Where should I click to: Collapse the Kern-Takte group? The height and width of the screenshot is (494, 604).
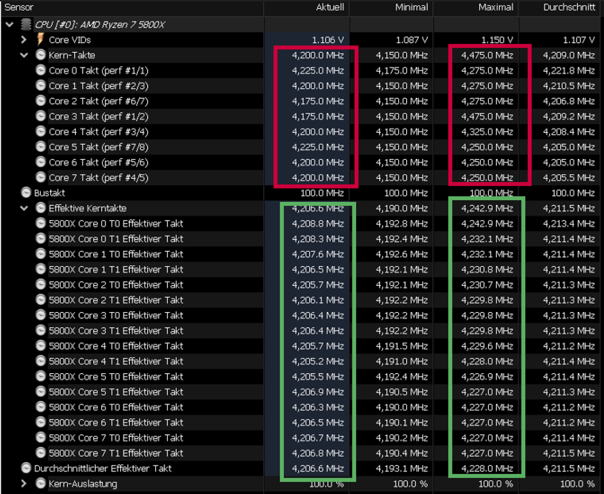(x=24, y=55)
